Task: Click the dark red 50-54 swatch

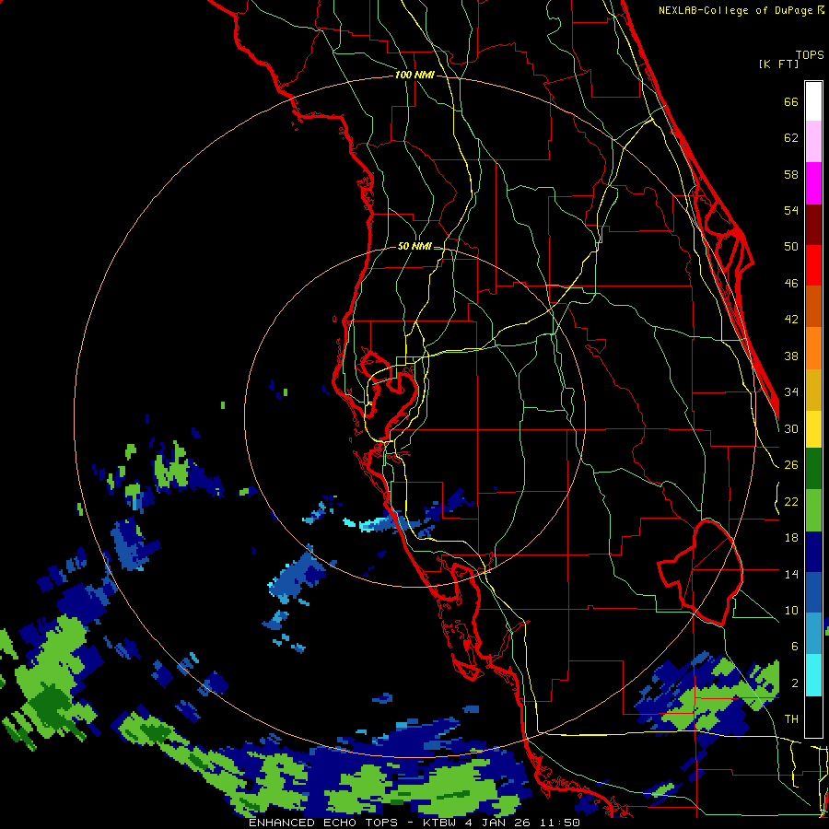Action: (x=813, y=224)
